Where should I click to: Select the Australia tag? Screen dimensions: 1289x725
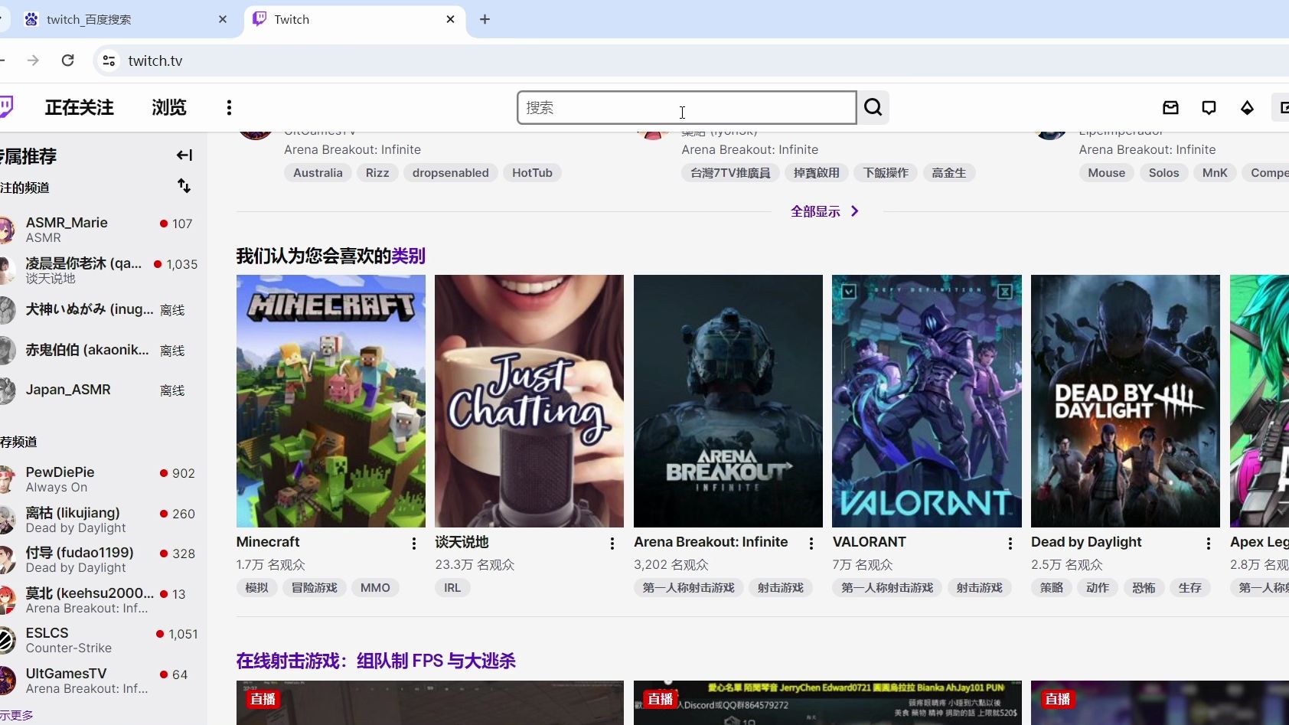tap(318, 173)
